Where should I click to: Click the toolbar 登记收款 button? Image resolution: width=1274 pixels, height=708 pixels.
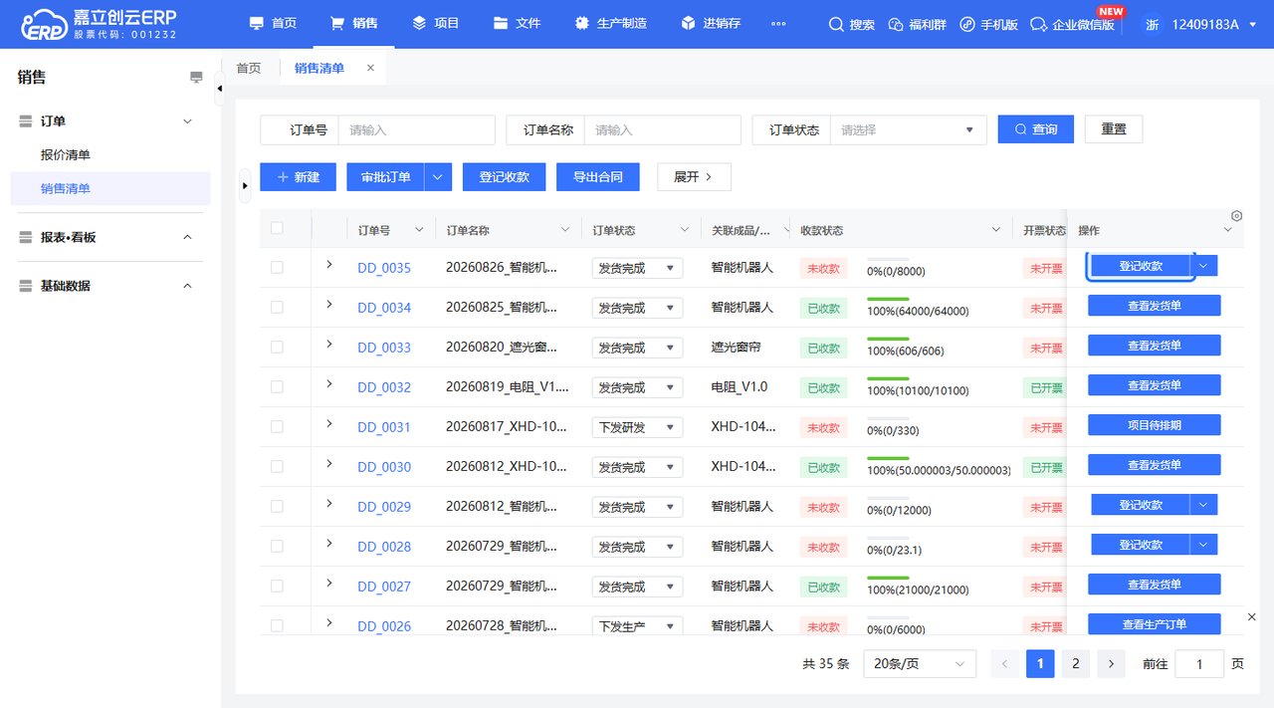pyautogui.click(x=504, y=176)
